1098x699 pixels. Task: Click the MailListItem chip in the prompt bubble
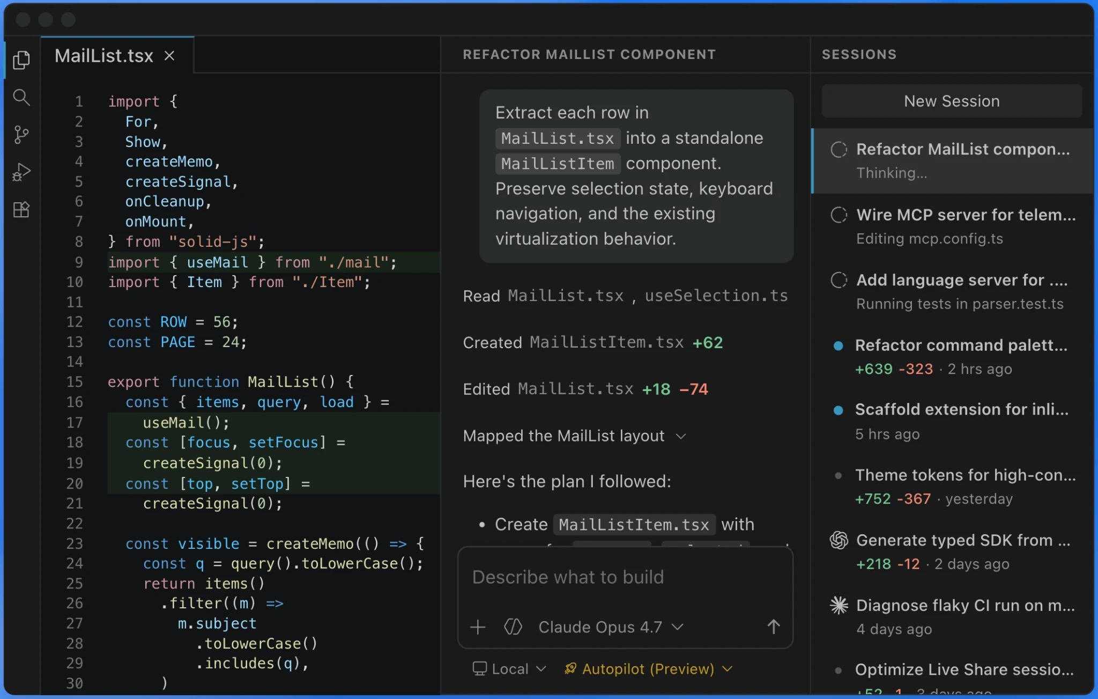(x=558, y=164)
